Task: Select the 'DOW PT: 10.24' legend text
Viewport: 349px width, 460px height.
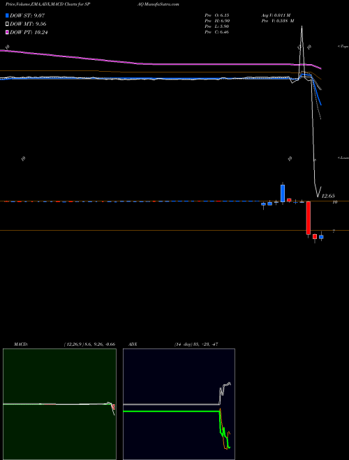Action: [29, 32]
